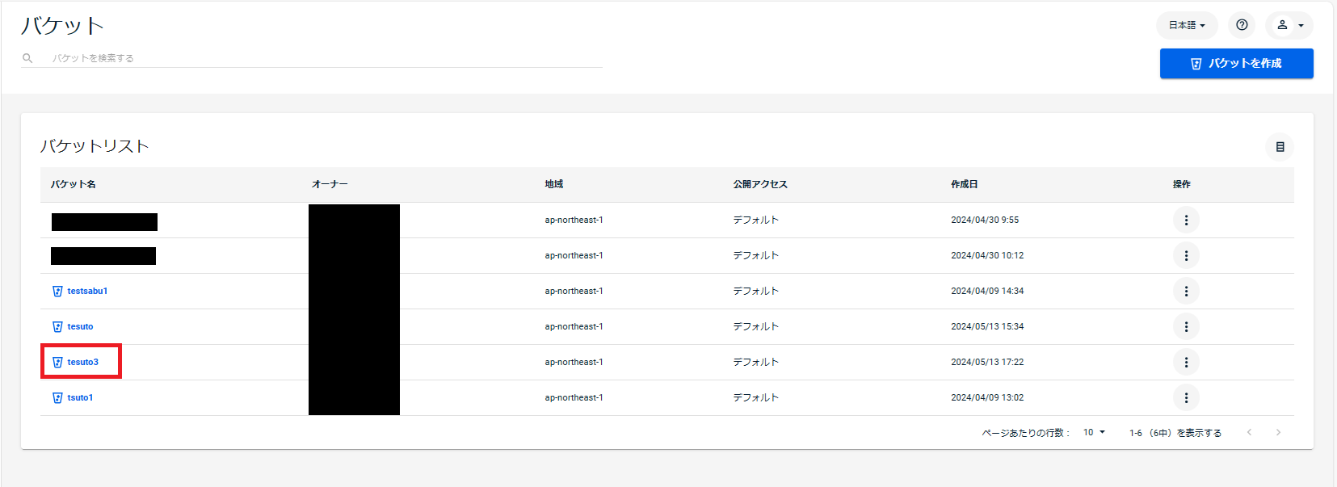The height and width of the screenshot is (487, 1337).
Task: Go to the previous page arrow
Action: 1249,433
